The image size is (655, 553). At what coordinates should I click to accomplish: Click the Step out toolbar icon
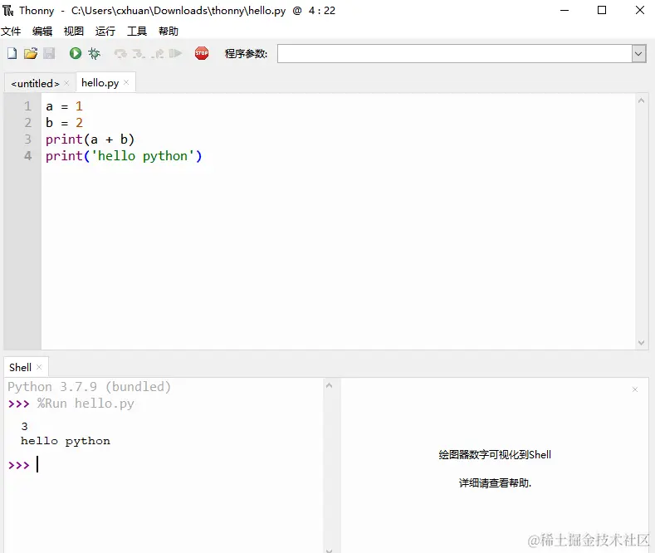point(158,53)
